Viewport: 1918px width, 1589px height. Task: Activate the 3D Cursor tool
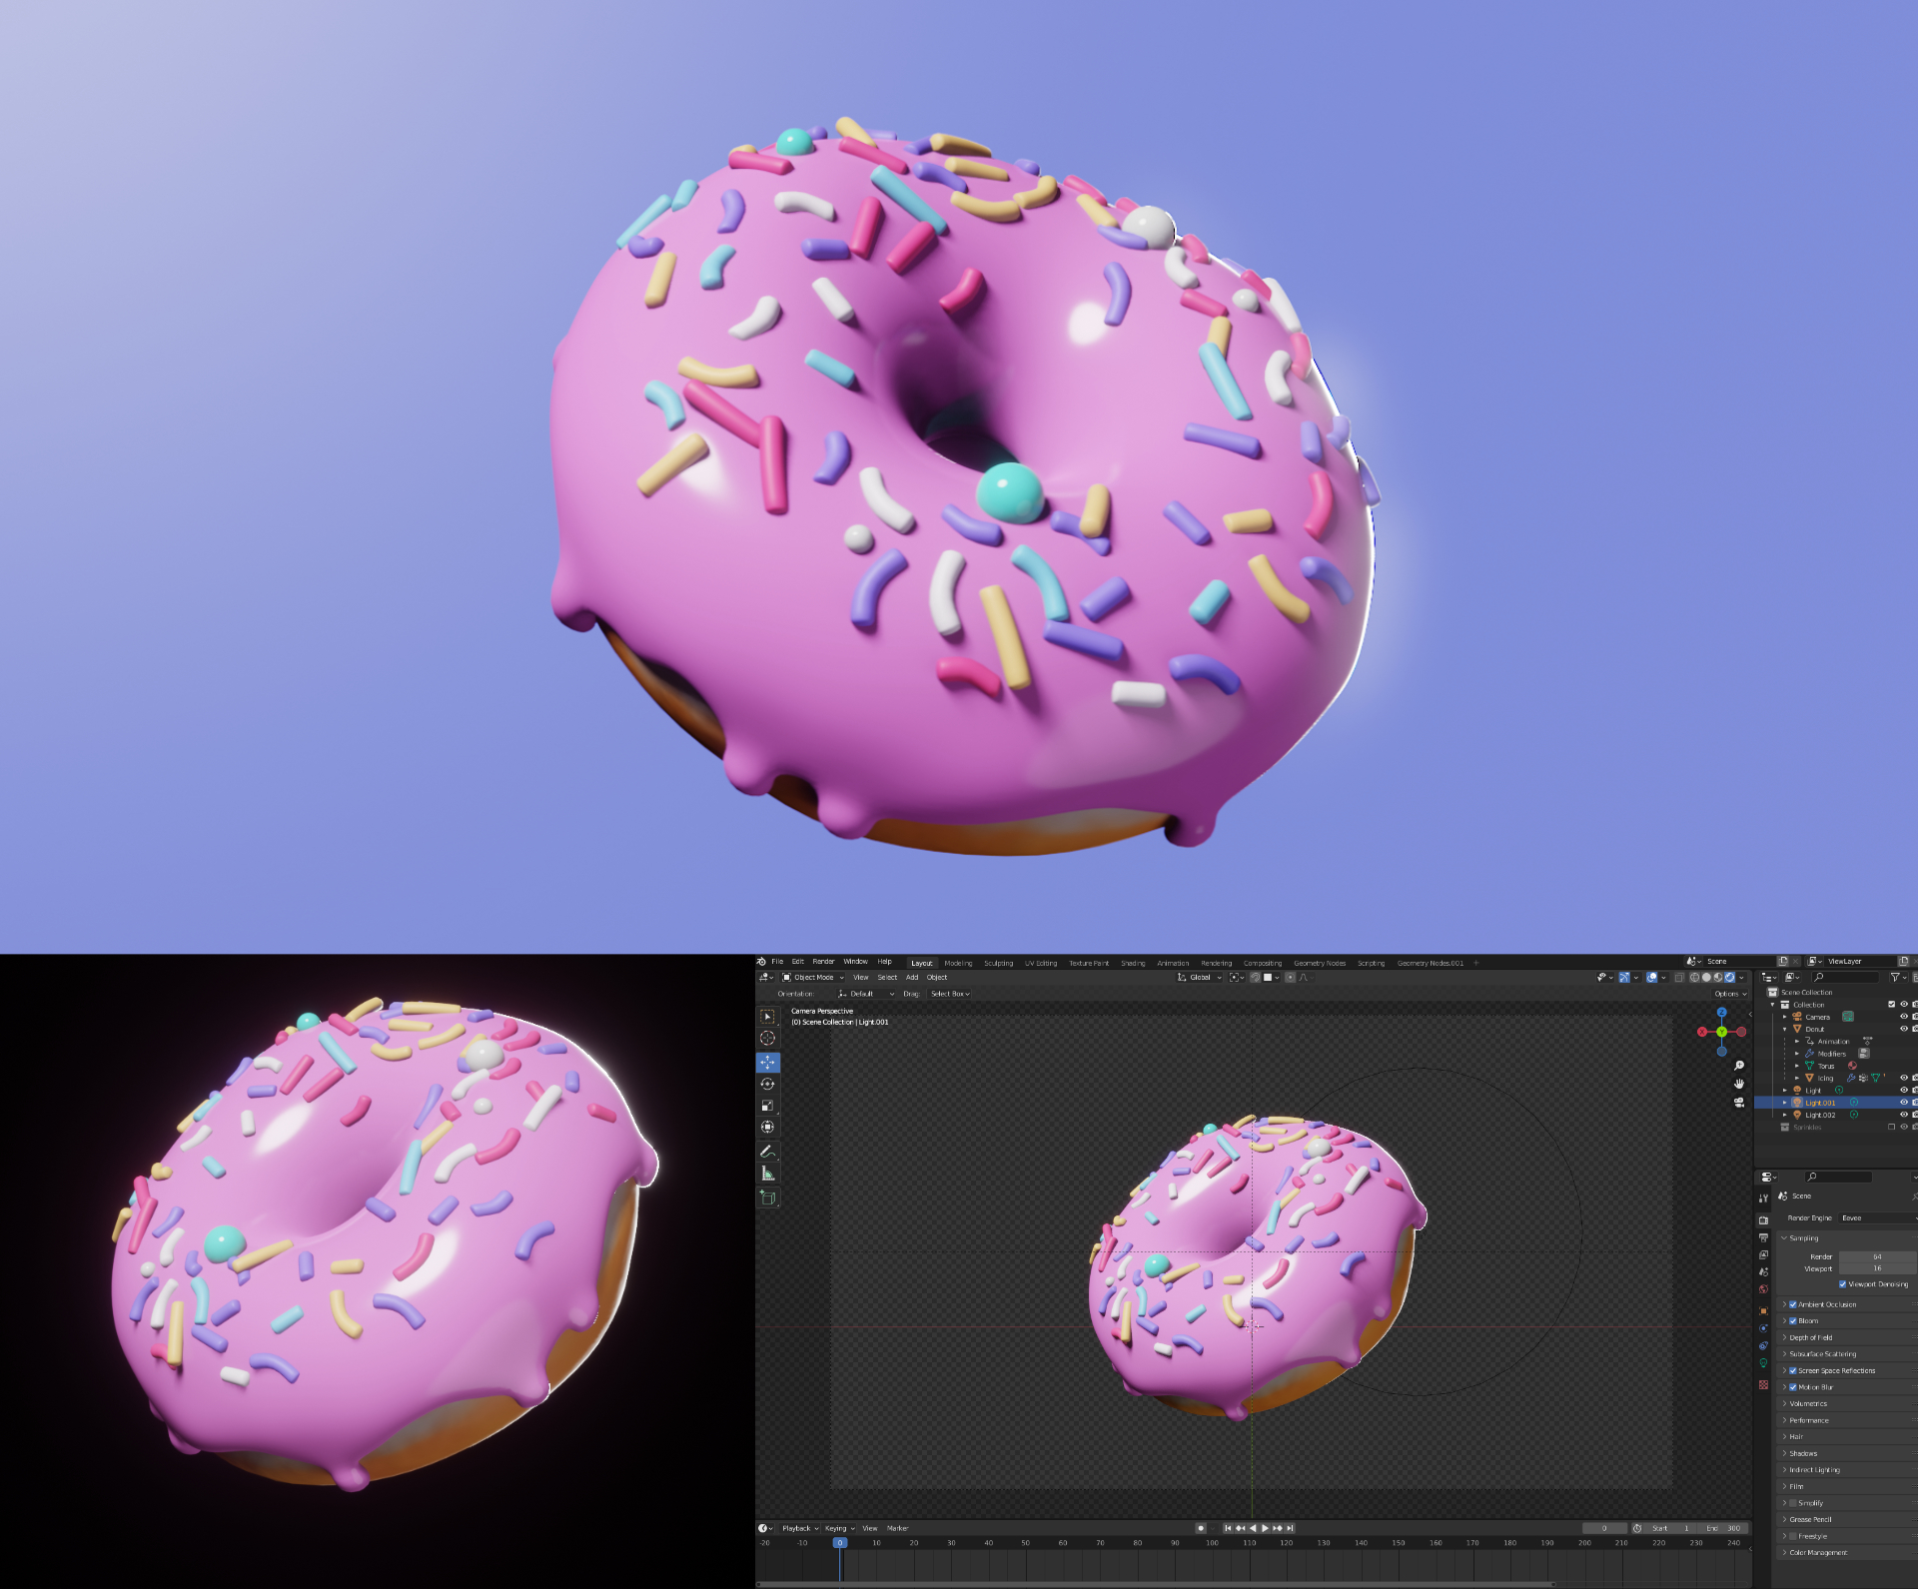pos(767,1039)
